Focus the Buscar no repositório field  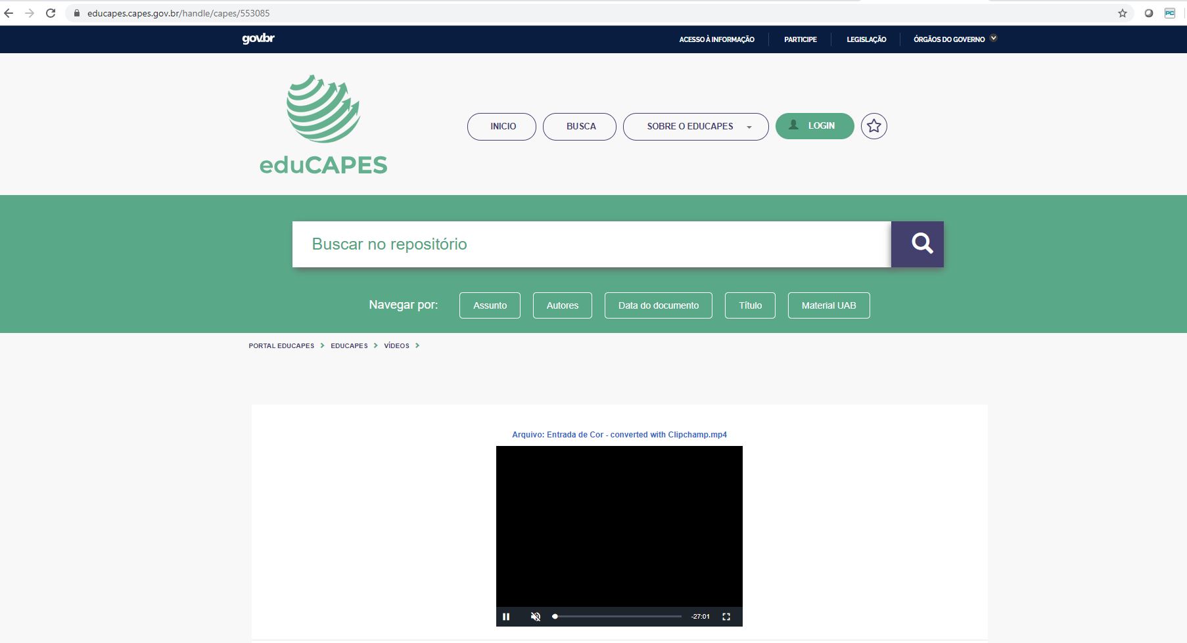tap(592, 244)
